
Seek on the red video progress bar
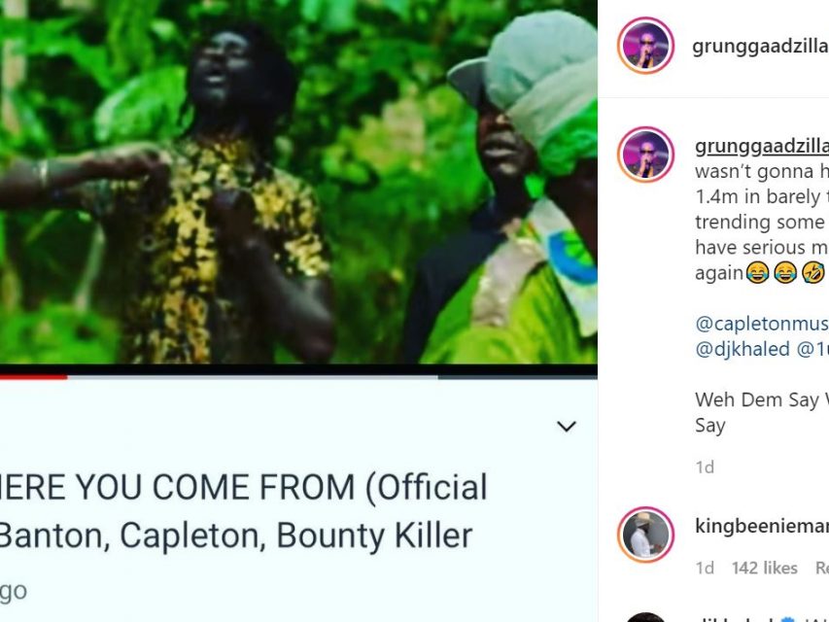(33, 377)
